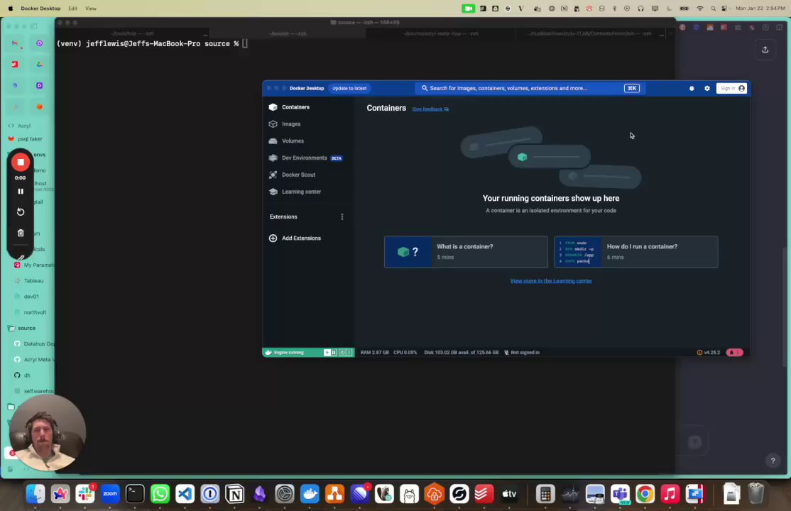Image resolution: width=791 pixels, height=511 pixels.
Task: Open Slack from the Dock
Action: tap(85, 494)
